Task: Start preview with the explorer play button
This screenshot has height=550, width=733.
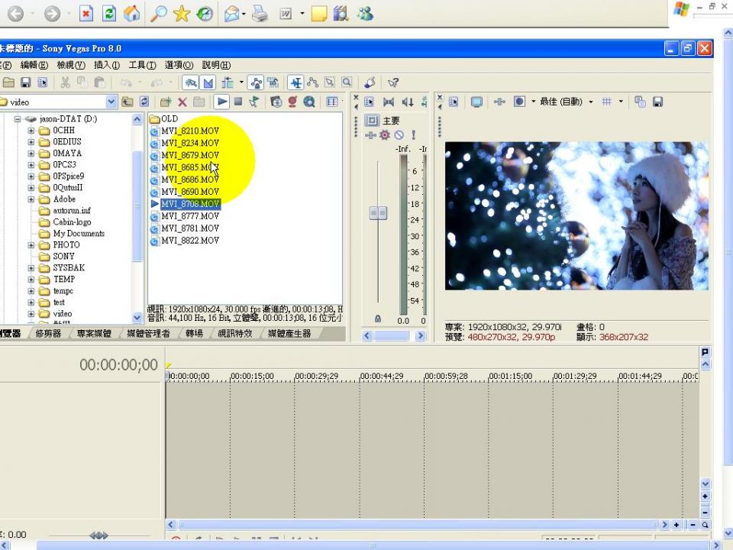Action: pyautogui.click(x=221, y=102)
